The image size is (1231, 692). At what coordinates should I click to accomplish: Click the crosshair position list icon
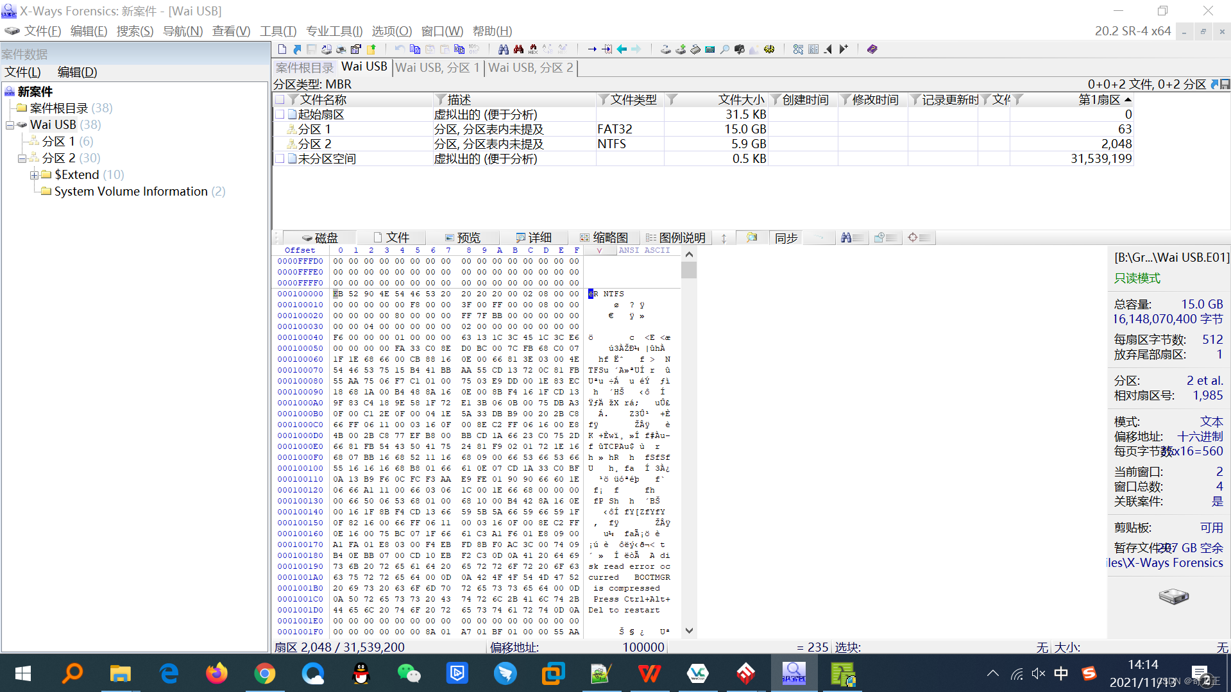tap(919, 238)
